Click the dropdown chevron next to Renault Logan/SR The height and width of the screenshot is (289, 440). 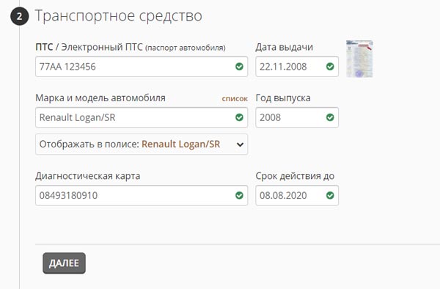click(240, 144)
